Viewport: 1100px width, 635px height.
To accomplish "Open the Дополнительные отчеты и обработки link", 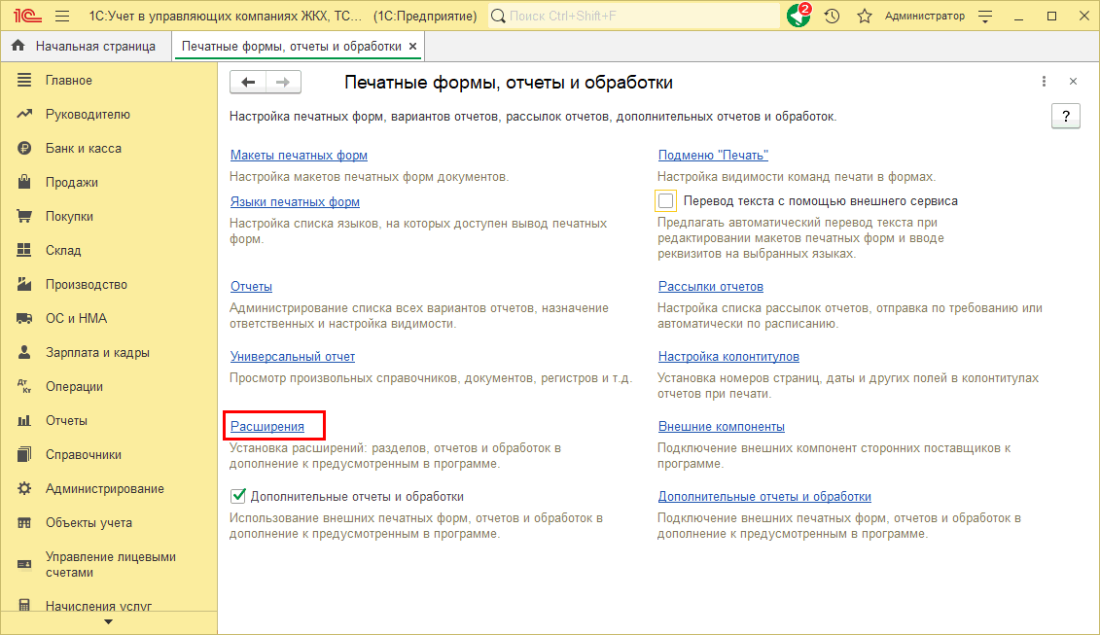I will click(x=764, y=497).
